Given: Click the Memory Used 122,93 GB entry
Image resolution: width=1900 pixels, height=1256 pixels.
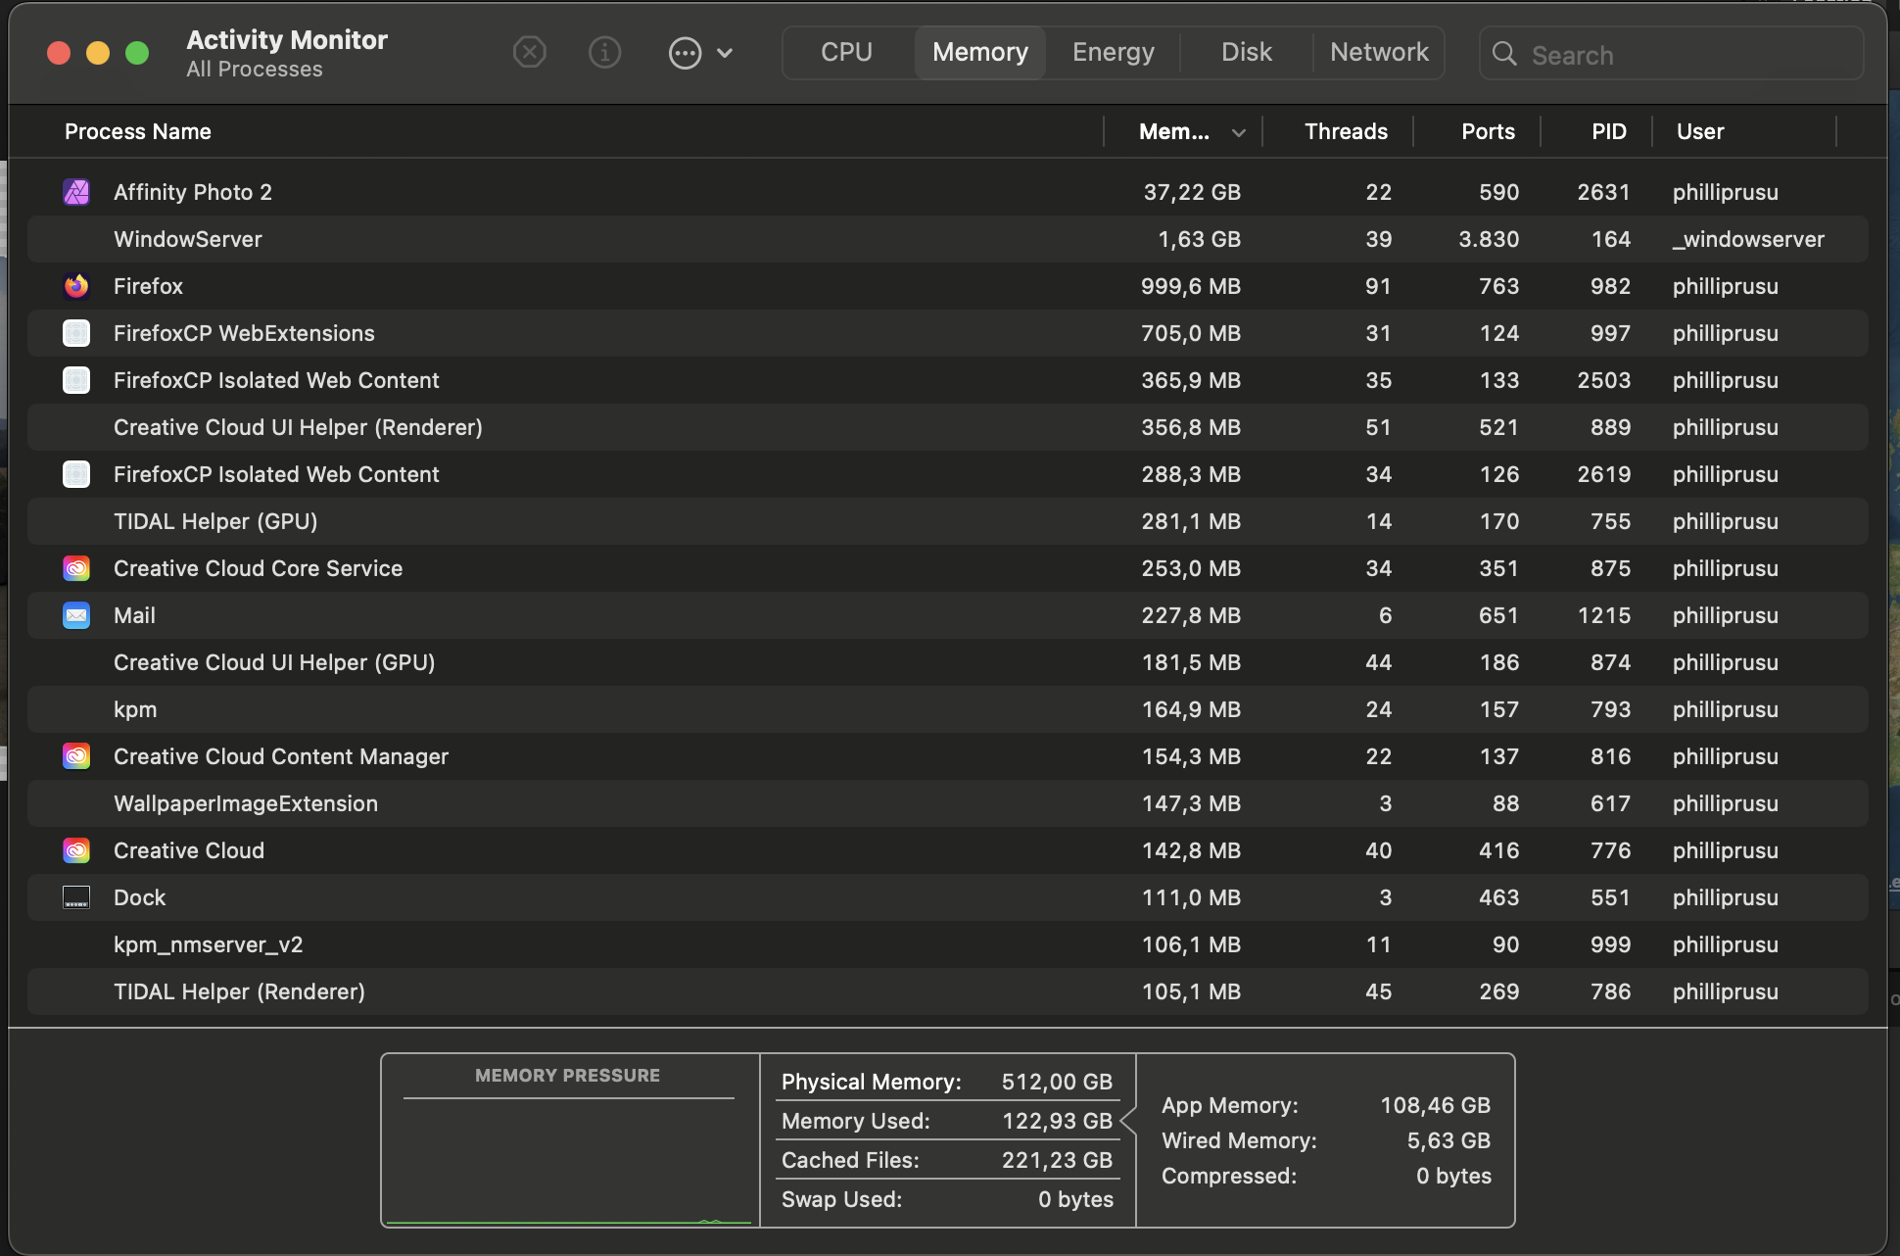Looking at the screenshot, I should [947, 1121].
